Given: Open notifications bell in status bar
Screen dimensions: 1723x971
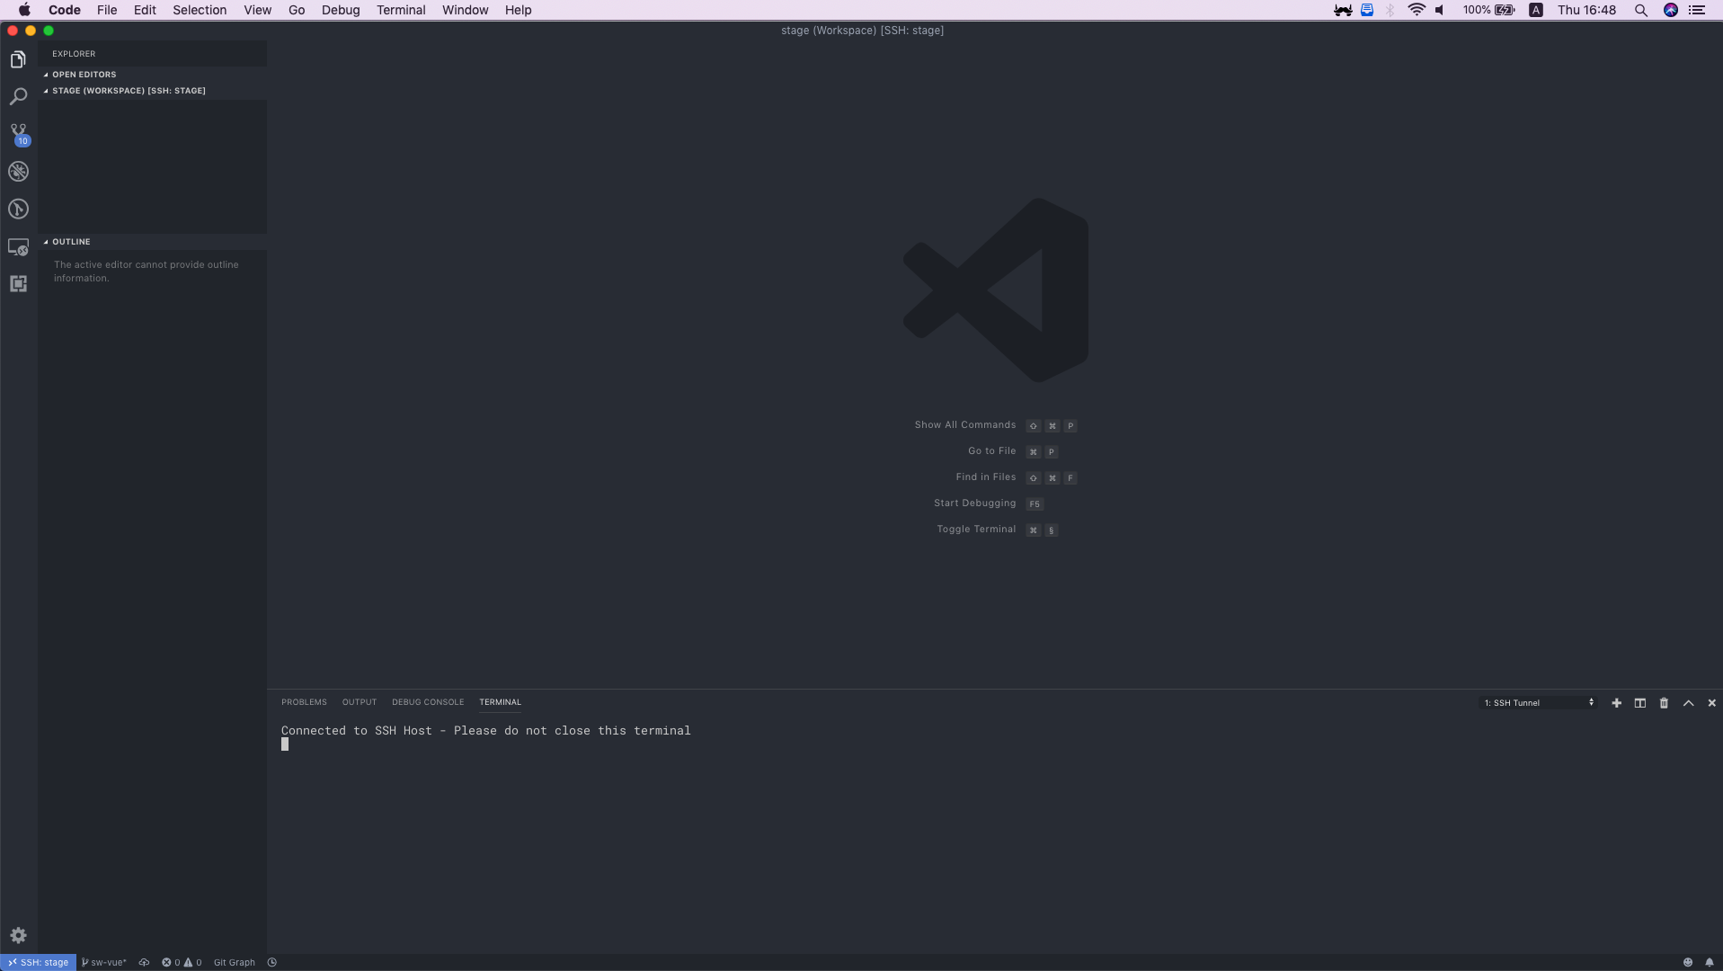Looking at the screenshot, I should click(1710, 962).
